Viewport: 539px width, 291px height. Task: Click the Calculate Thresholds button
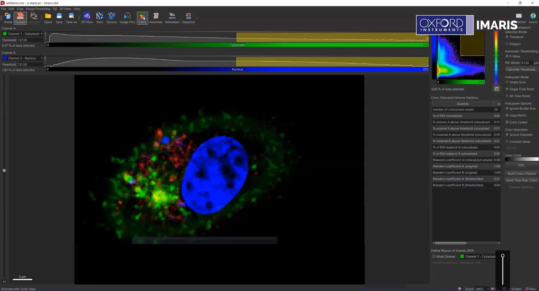coord(522,69)
